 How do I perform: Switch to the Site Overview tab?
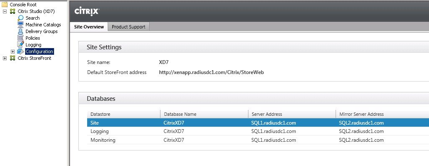[89, 27]
